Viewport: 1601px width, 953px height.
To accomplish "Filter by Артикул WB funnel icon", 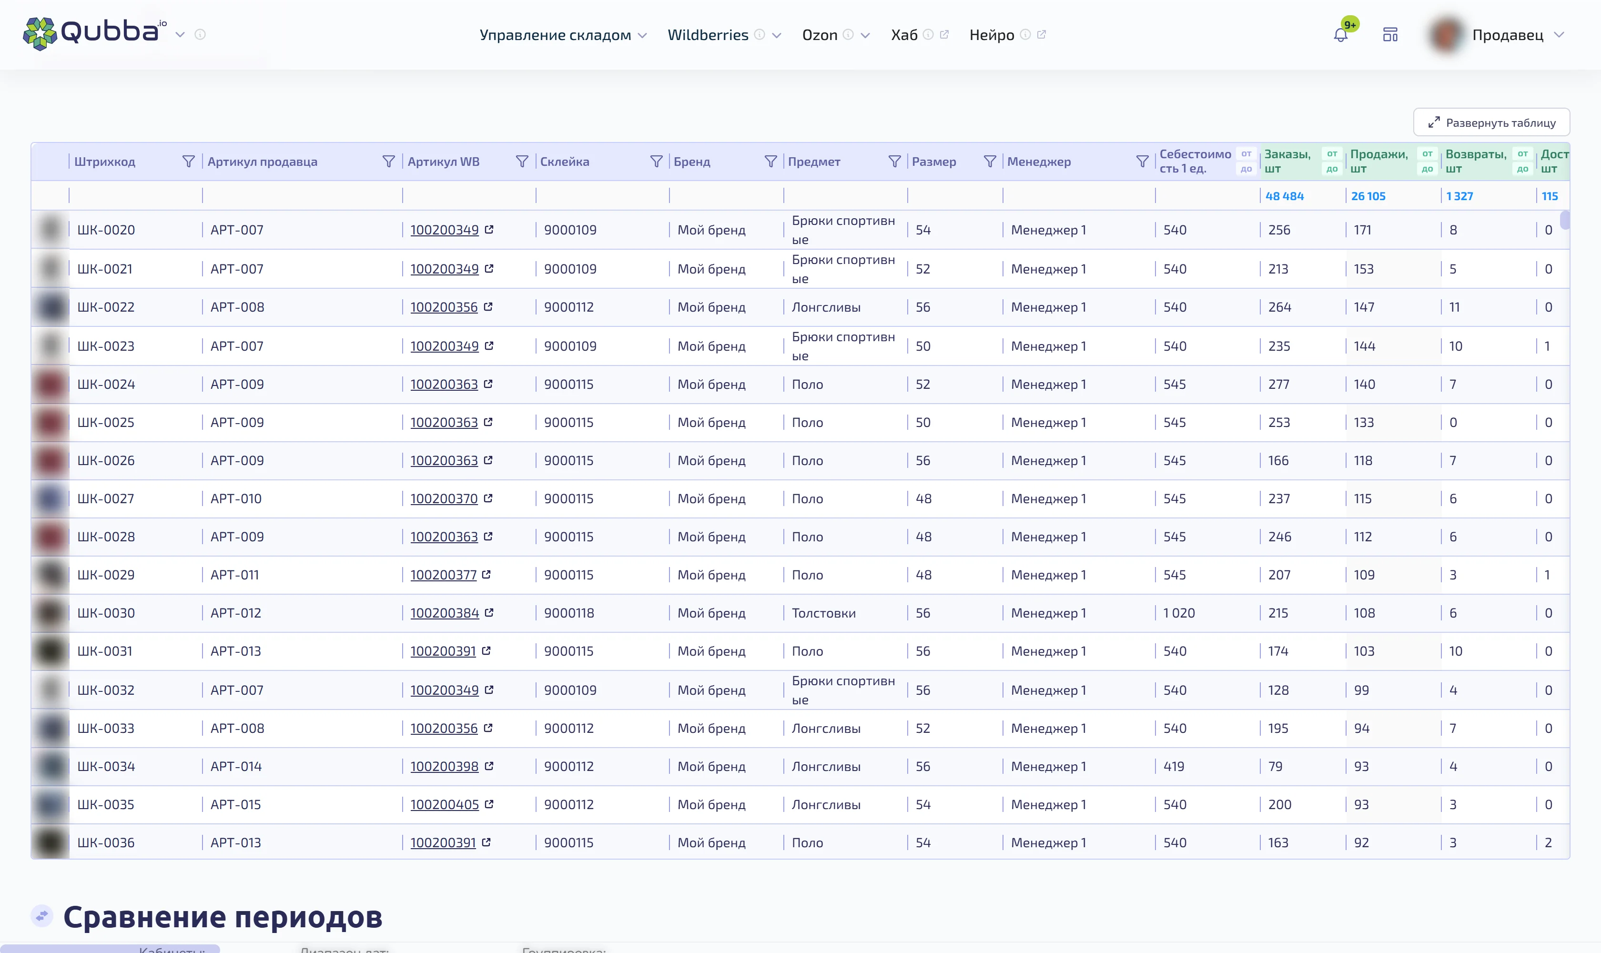I will 522,161.
